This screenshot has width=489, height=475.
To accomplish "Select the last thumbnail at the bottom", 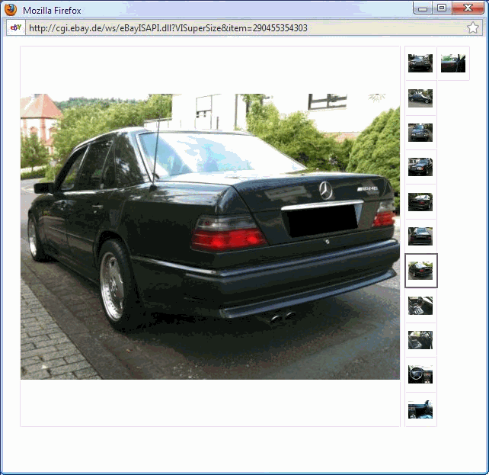I will tap(420, 409).
